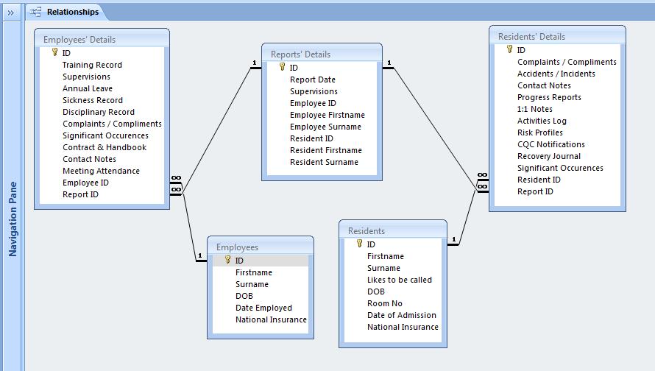Select the Employee Firstname field
The image size is (655, 371).
pyautogui.click(x=327, y=115)
